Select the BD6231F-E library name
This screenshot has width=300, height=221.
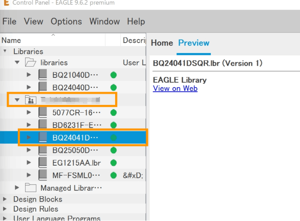click(x=77, y=125)
